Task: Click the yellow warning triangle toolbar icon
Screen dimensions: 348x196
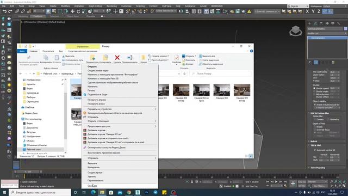Action: click(x=249, y=11)
